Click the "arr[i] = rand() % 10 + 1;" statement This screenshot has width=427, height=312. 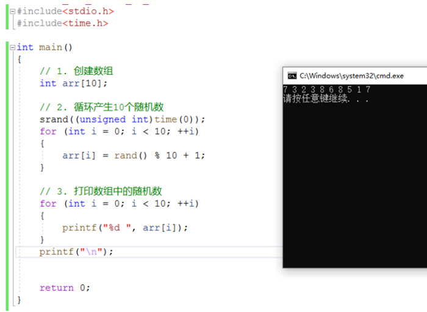pos(134,155)
